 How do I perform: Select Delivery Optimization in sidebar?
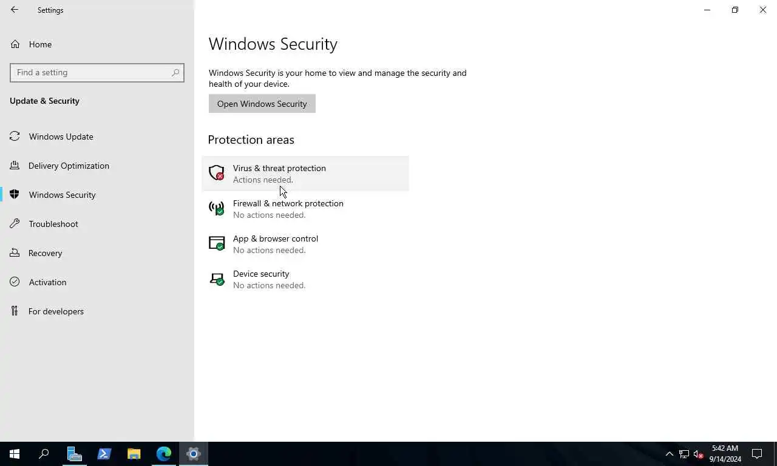[x=97, y=166]
